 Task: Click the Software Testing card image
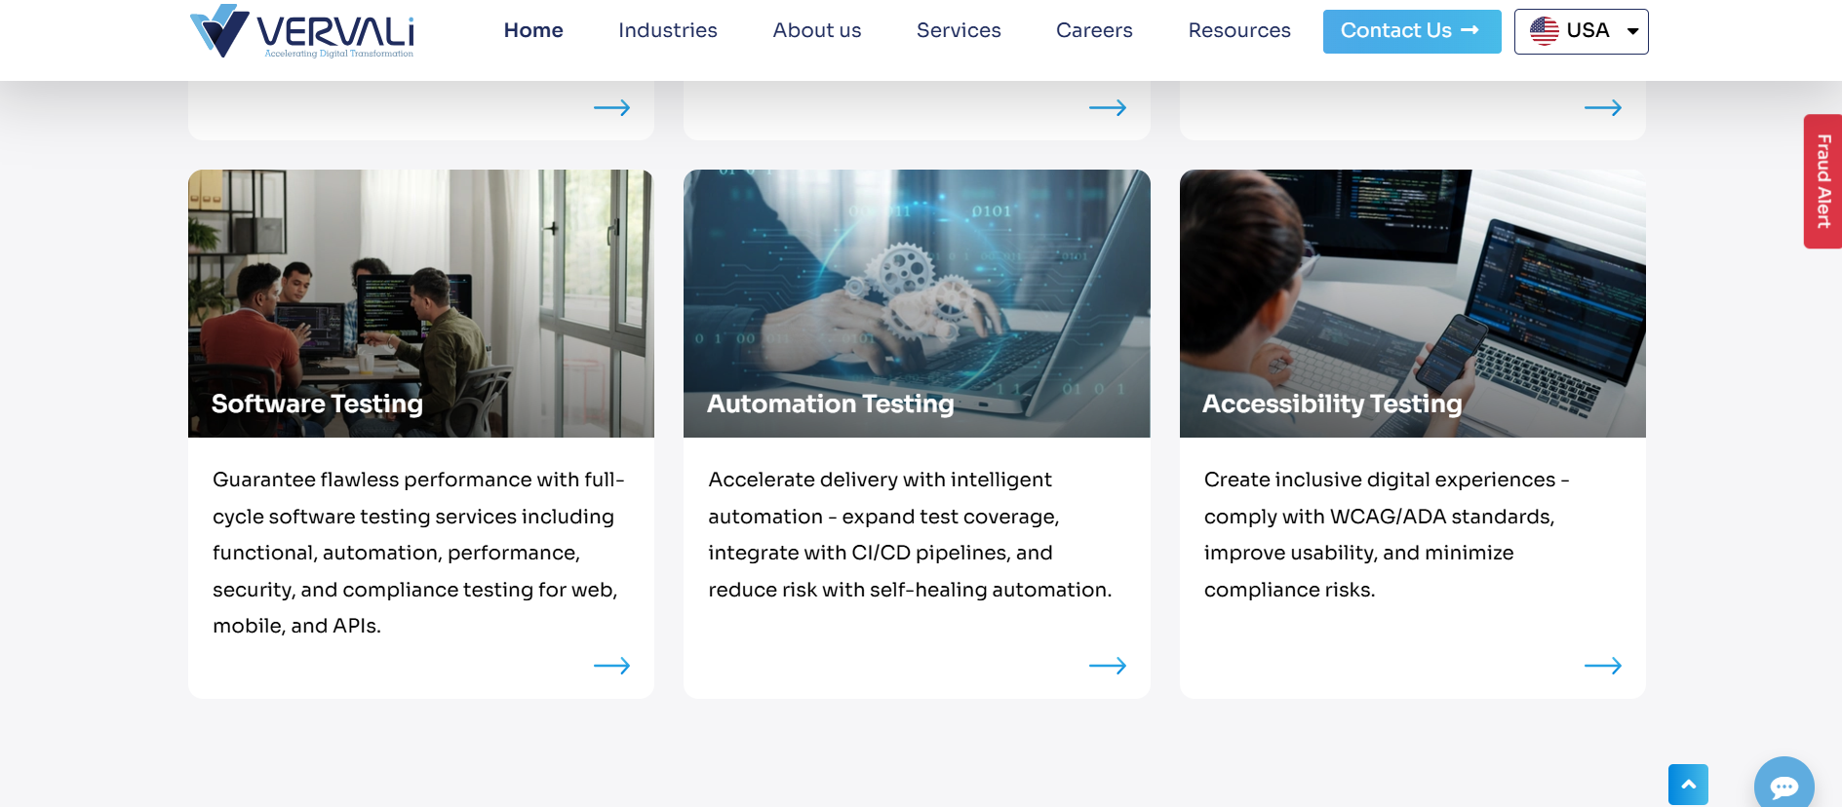click(x=420, y=292)
